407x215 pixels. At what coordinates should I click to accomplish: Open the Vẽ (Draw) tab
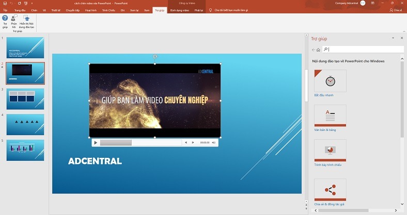[44, 10]
